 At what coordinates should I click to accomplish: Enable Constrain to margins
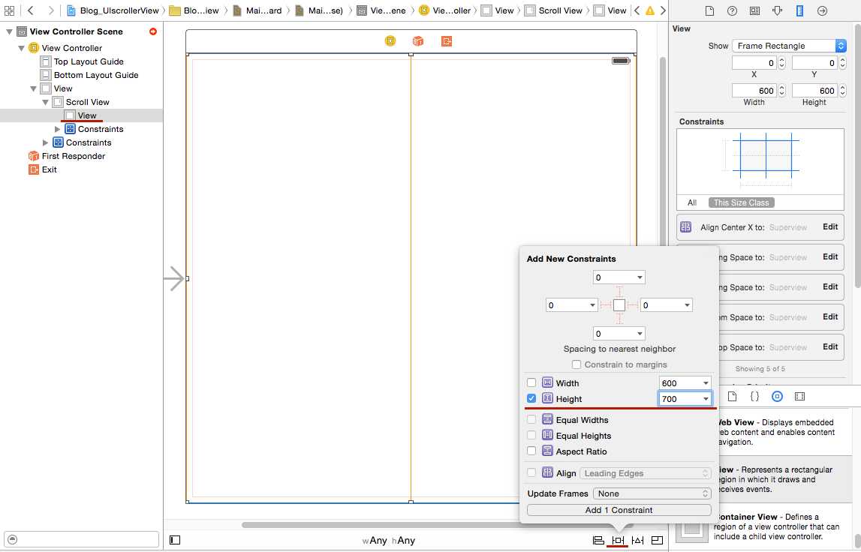point(576,364)
